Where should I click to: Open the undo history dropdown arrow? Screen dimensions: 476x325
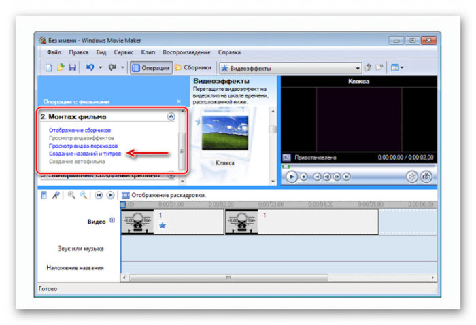[x=101, y=68]
